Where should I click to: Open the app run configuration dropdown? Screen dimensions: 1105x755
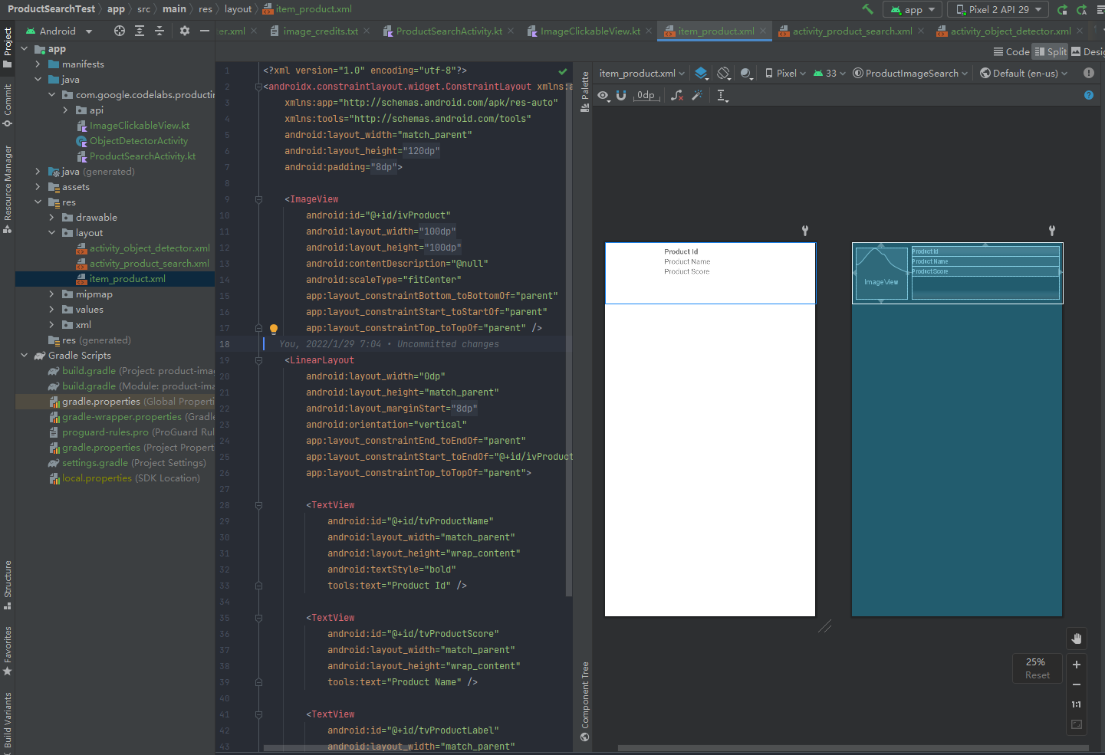pos(913,9)
